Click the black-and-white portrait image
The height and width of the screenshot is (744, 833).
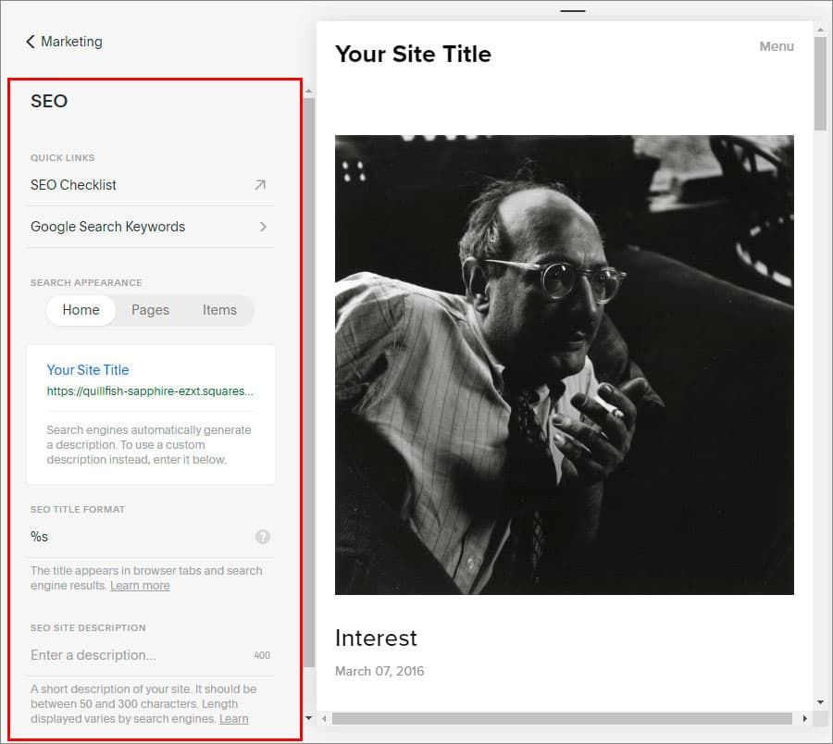[x=565, y=365]
